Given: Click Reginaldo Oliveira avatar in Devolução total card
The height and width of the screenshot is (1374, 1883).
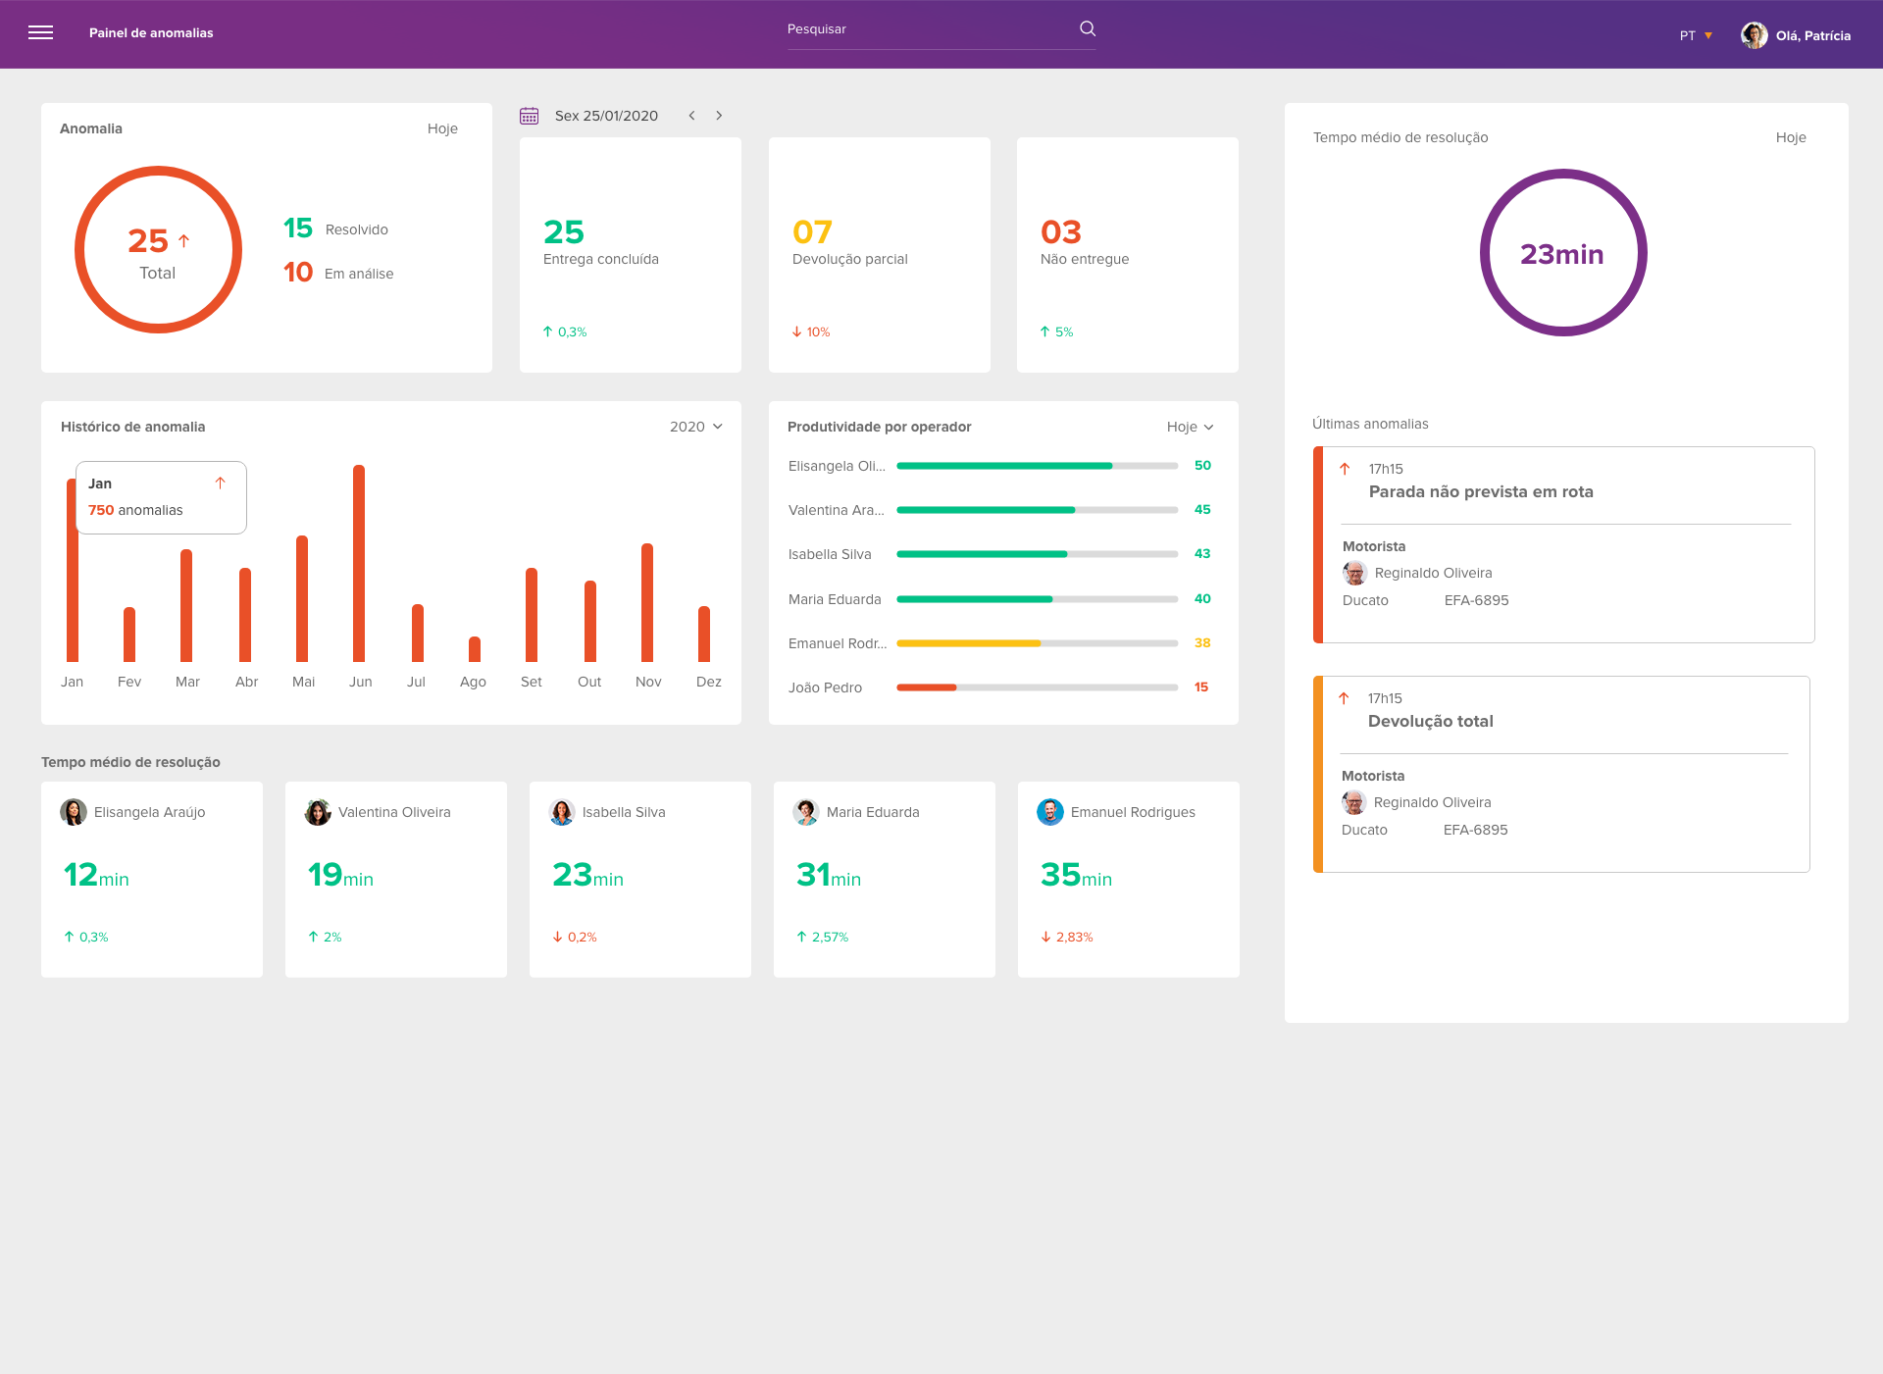Looking at the screenshot, I should click(1353, 802).
